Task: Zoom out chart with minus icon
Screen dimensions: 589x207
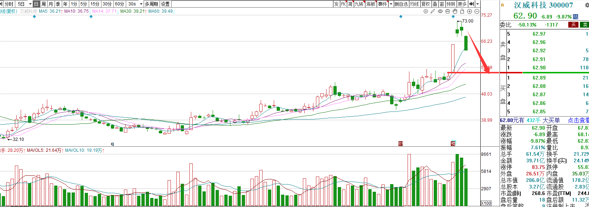Action: click(x=477, y=11)
